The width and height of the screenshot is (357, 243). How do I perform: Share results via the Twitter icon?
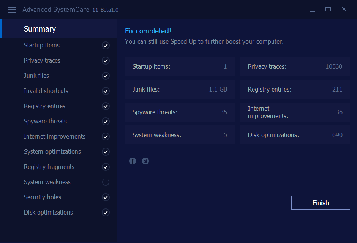pyautogui.click(x=145, y=161)
